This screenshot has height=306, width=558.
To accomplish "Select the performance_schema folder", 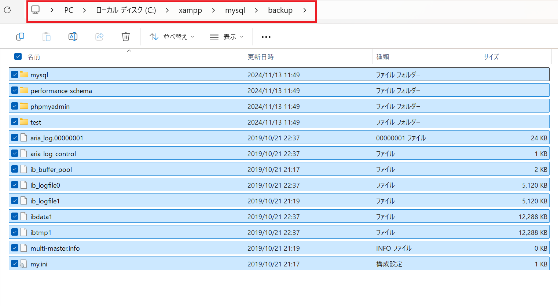I will pyautogui.click(x=61, y=91).
